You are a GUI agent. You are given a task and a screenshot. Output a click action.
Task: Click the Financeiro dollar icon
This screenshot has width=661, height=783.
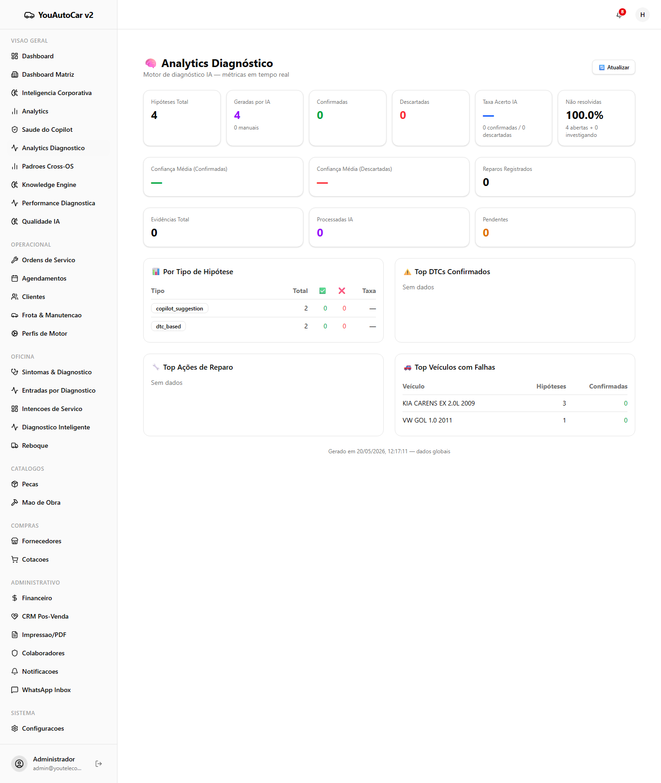[15, 598]
